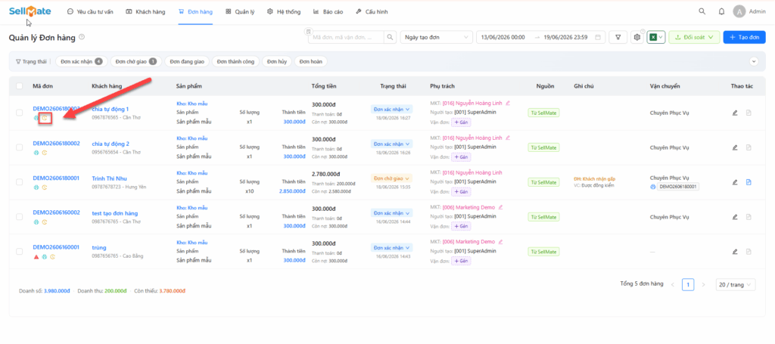Image resolution: width=775 pixels, height=344 pixels.
Task: Click the Tạo đơn button
Action: 745,37
